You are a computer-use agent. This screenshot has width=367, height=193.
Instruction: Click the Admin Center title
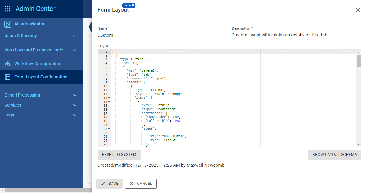[x=35, y=9]
